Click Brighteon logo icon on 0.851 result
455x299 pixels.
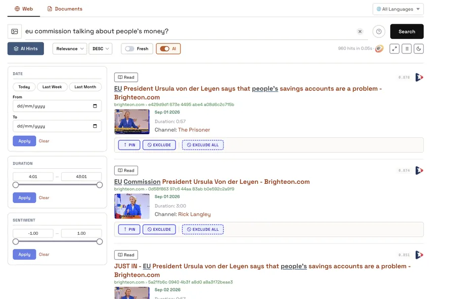(x=419, y=255)
